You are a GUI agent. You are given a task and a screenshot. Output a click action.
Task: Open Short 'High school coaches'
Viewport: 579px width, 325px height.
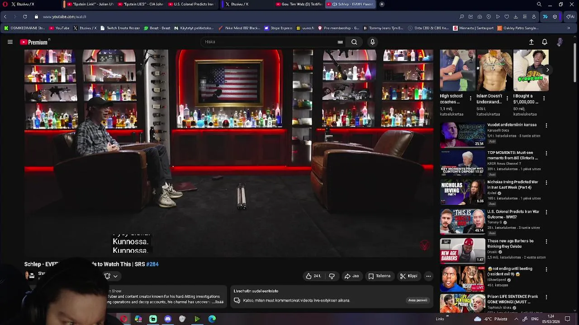tap(457, 70)
